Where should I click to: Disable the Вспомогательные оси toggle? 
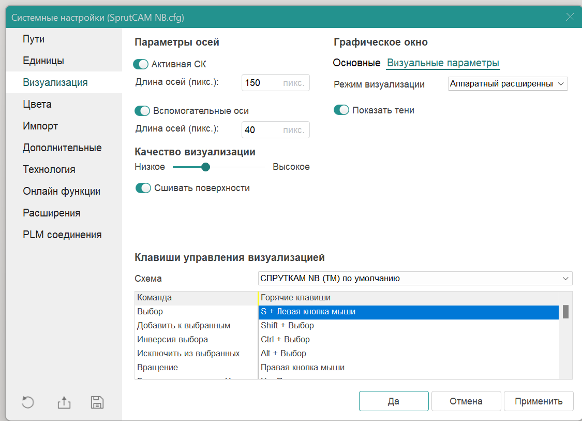coord(142,111)
